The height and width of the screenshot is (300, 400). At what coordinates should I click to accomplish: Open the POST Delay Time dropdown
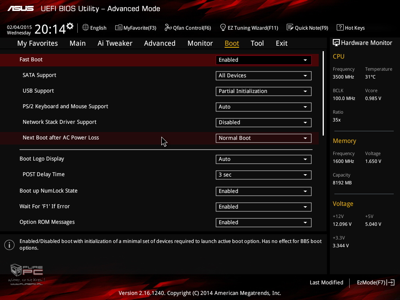[x=263, y=175]
